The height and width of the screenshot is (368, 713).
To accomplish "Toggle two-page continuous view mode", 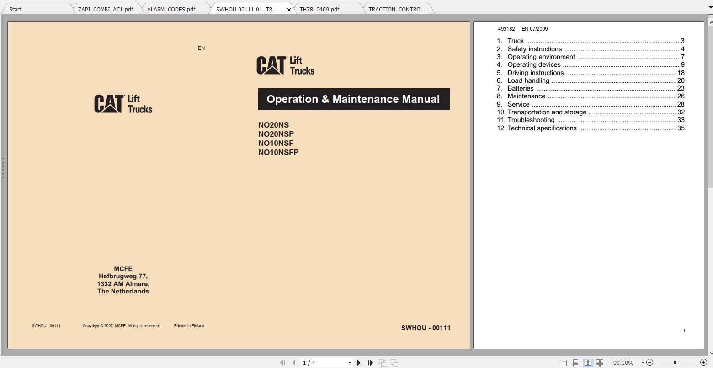I will pos(599,362).
